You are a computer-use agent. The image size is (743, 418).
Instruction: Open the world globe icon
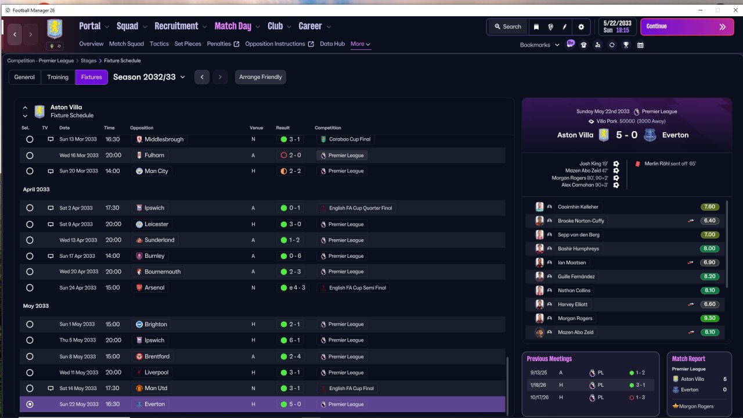[550, 27]
